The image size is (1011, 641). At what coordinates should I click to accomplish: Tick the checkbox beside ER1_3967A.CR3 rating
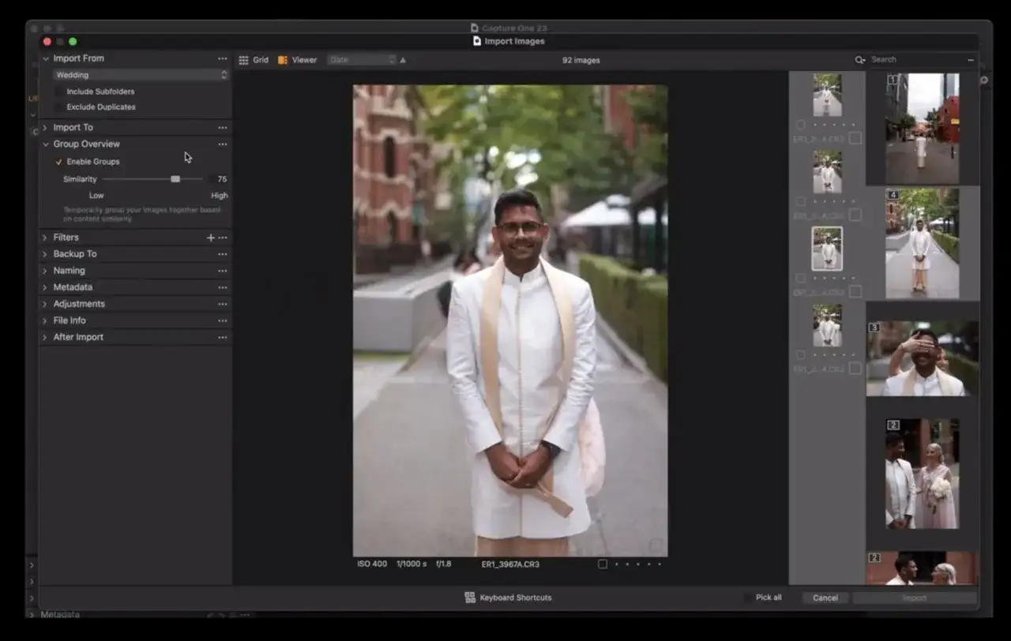[603, 564]
